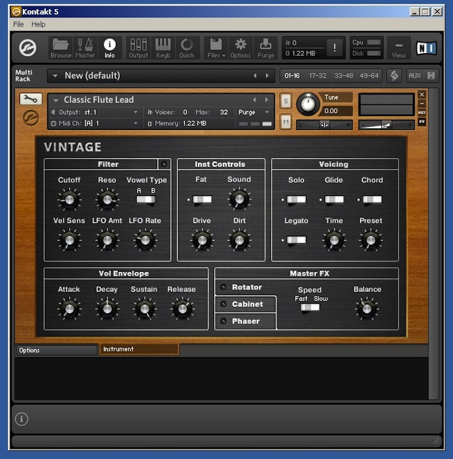Screen dimensions: 453x459
Task: Toggle the Fat switch in Inst Controls
Action: (201, 200)
